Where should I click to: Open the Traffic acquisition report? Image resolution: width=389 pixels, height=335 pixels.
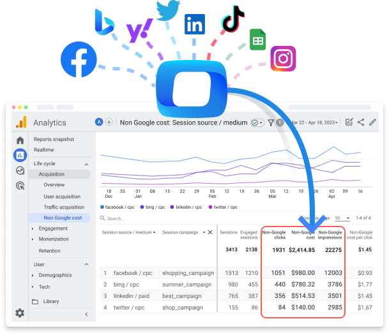pos(64,207)
